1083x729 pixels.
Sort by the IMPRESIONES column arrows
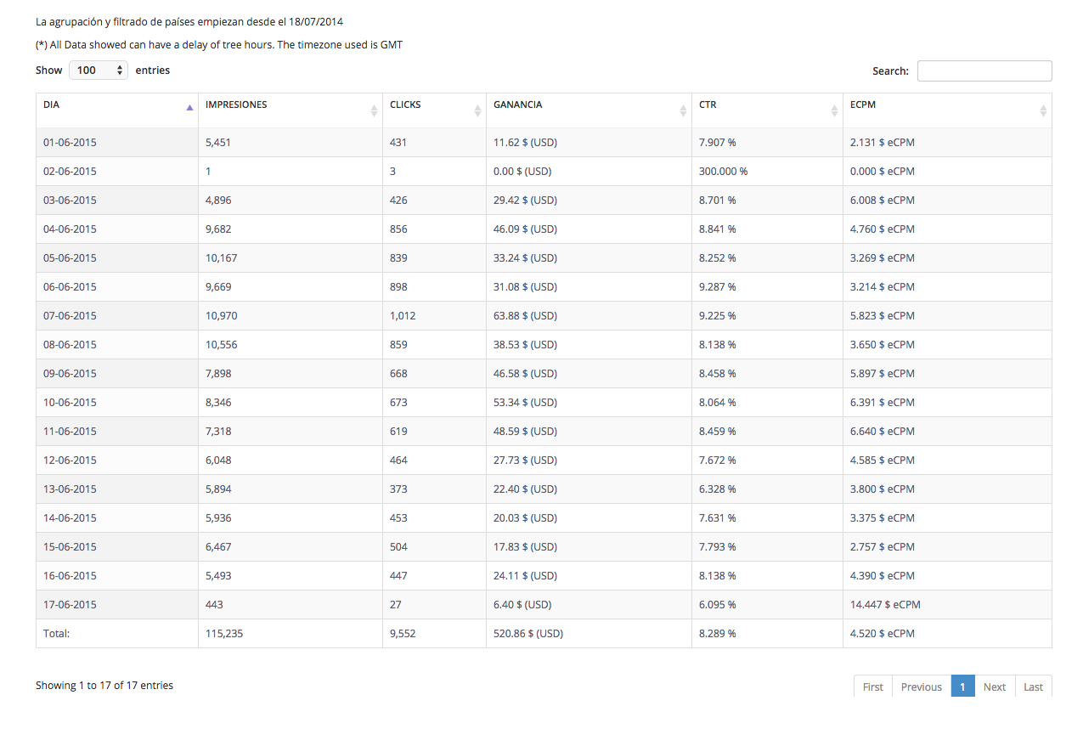click(x=374, y=110)
